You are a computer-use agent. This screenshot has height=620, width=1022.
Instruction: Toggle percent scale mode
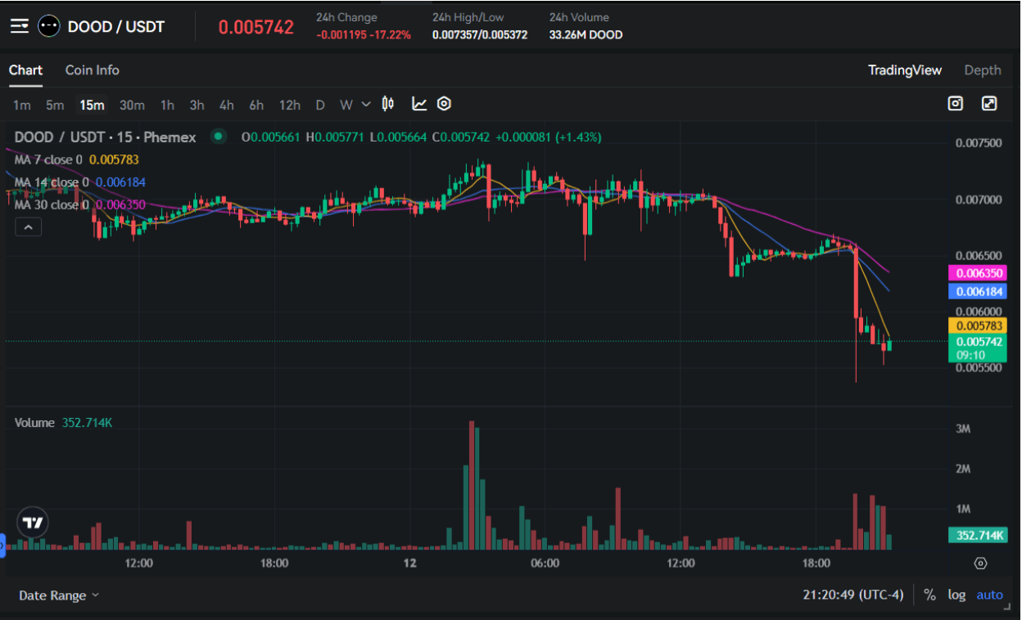[x=929, y=595]
